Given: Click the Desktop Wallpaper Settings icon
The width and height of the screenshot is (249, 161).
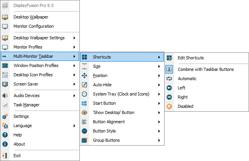Looking at the screenshot, I should [x=5, y=38].
